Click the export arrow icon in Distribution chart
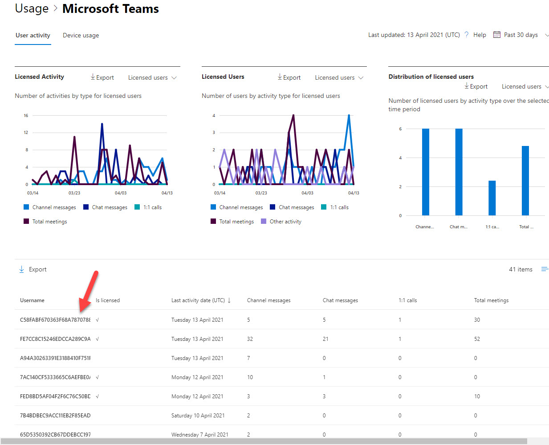Viewport: 549px width, 445px height. click(467, 86)
